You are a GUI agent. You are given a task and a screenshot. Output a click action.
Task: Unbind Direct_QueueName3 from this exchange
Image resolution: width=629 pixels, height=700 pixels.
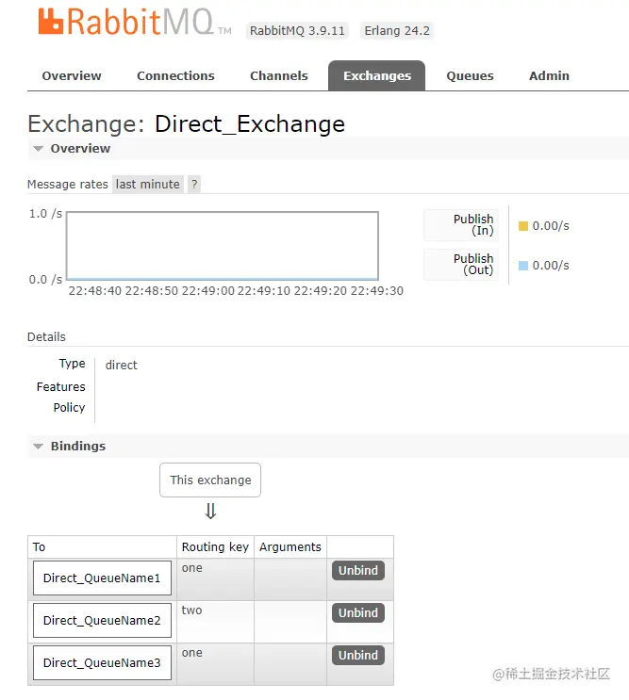(358, 656)
